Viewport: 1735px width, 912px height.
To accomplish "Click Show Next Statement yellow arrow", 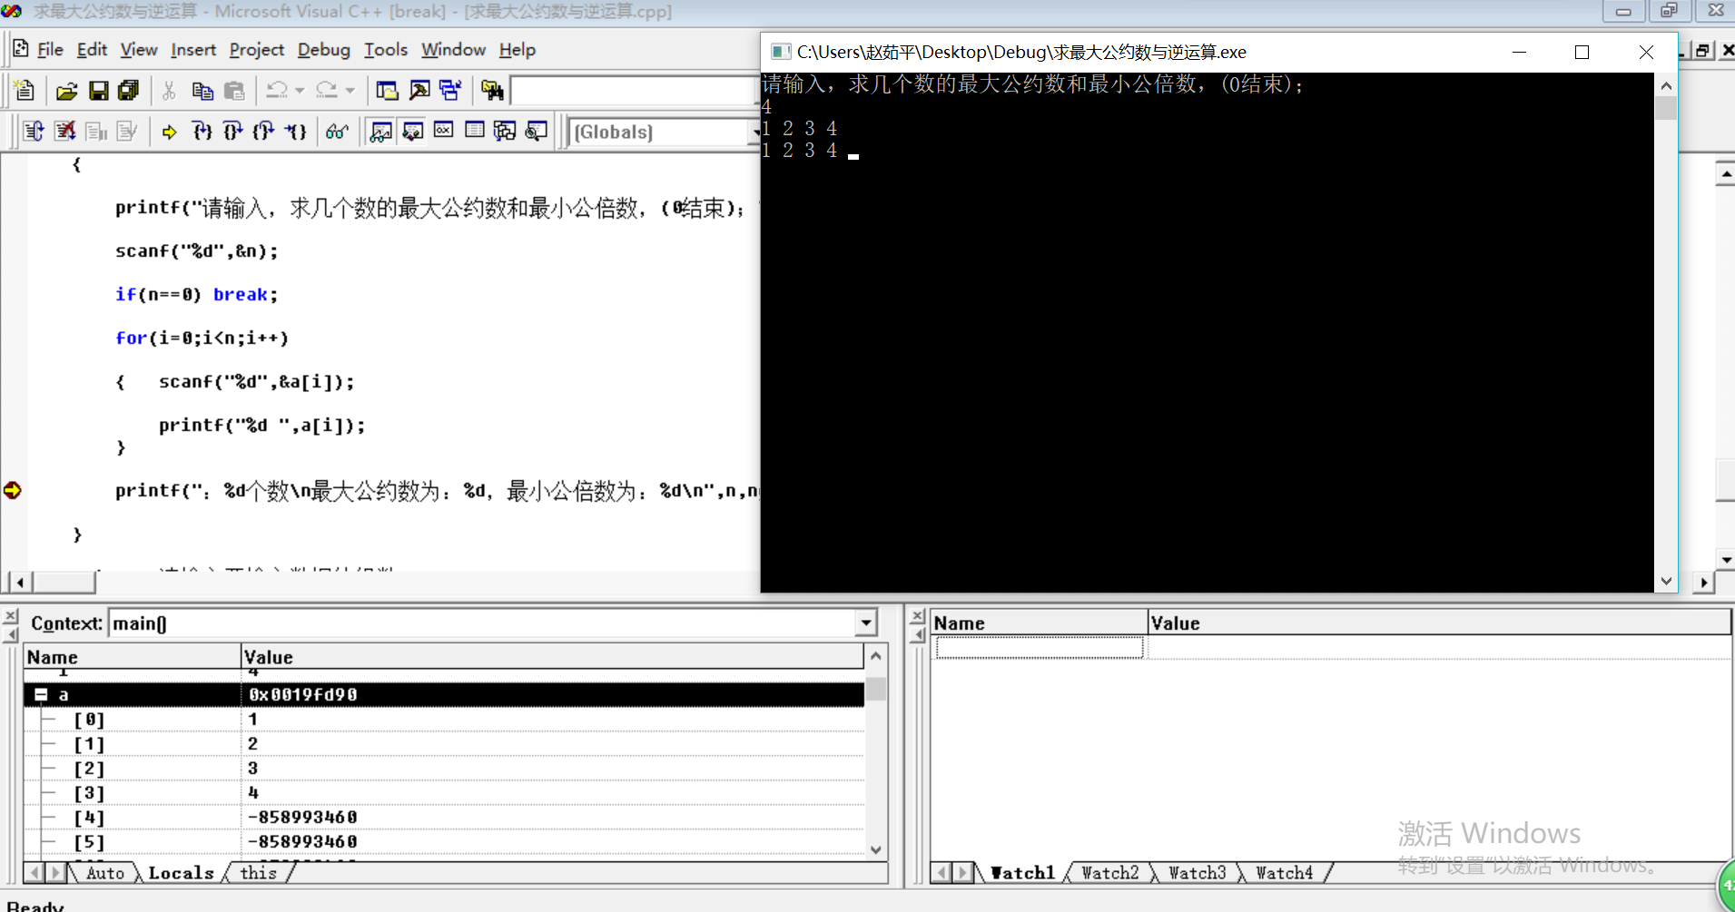I will coord(169,132).
